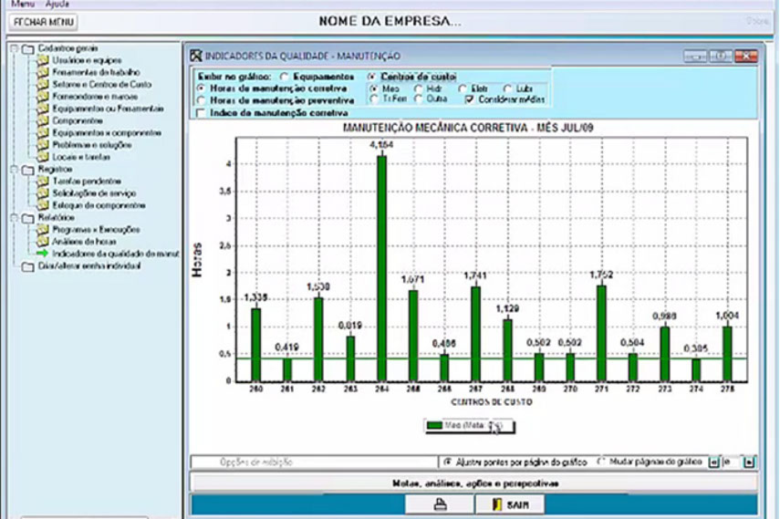Open the Ajuda menu
This screenshot has height=519, width=780.
point(57,4)
